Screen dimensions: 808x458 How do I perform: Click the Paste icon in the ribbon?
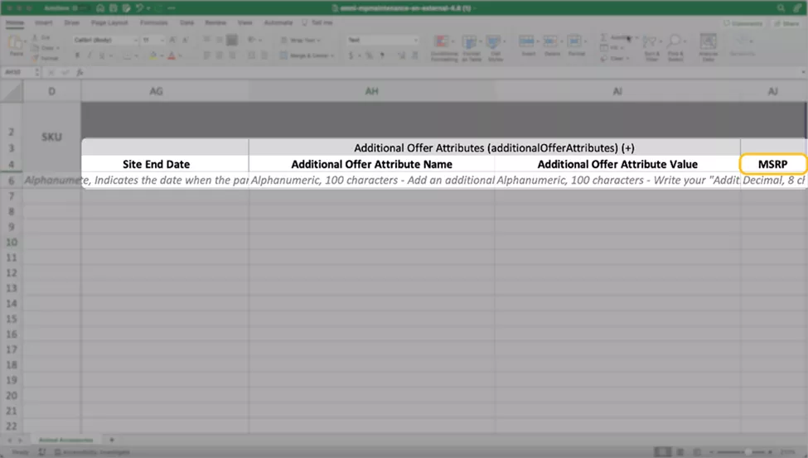[16, 44]
